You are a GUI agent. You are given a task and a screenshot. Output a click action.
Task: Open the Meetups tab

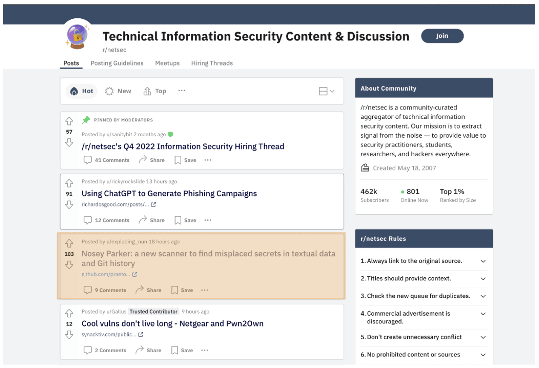pos(167,63)
